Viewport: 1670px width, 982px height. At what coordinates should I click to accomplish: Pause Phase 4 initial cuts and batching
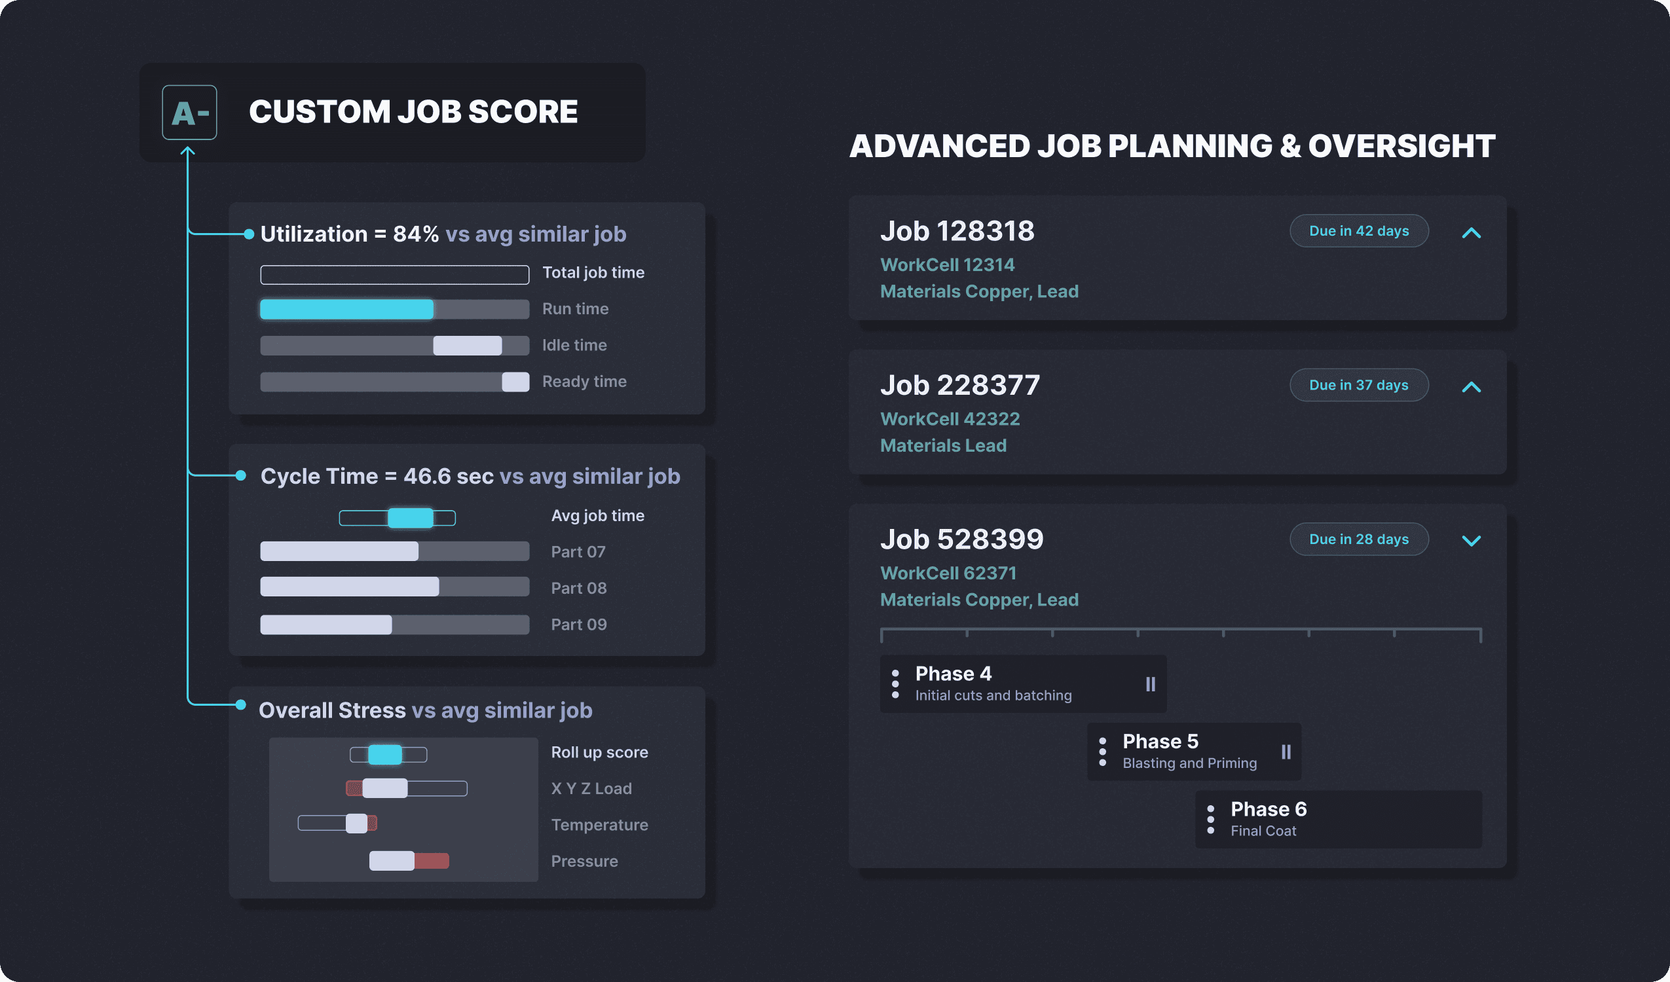point(1151,684)
